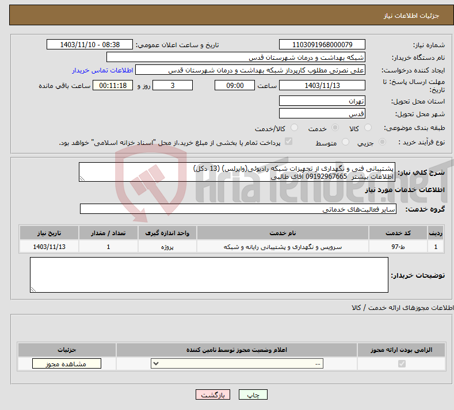Viewport: 454px width, 410px height.
Task: Click the اعلام وضعیت مجوز header
Action: [236, 350]
